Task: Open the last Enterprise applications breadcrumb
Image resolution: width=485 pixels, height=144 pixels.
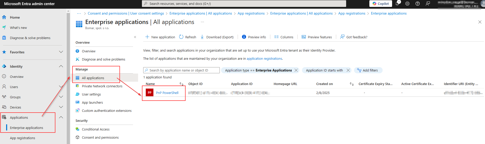Action: click(x=389, y=13)
